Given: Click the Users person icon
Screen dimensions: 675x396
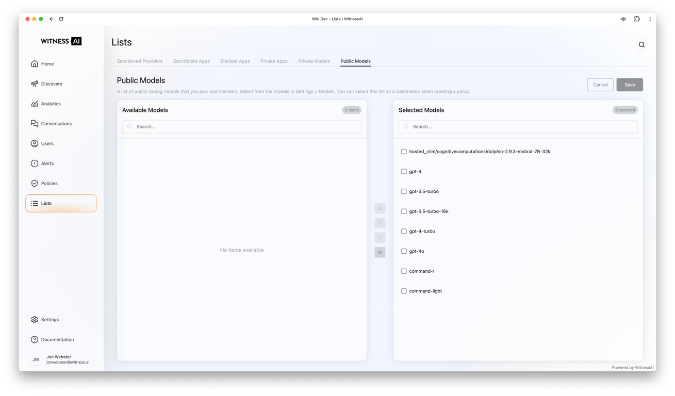Looking at the screenshot, I should click(35, 143).
